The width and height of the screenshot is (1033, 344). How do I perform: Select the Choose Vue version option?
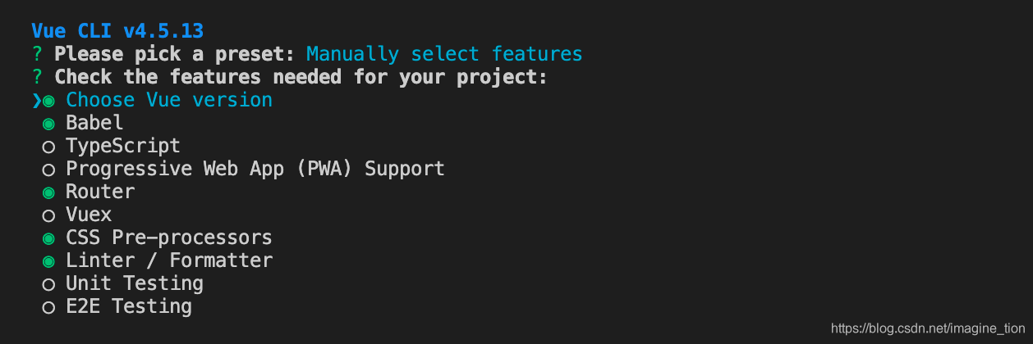(x=169, y=100)
